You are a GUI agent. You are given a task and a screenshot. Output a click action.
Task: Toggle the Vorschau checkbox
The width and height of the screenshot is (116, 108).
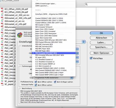(91, 58)
